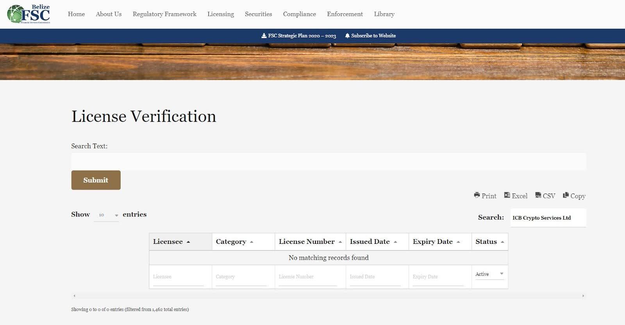
Task: Open the About Us menu
Action: 109,14
